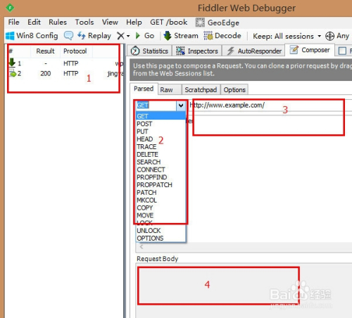Choose CONNECT from the method list

coord(161,170)
